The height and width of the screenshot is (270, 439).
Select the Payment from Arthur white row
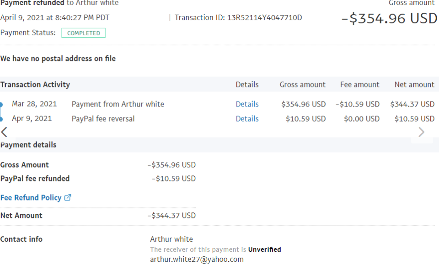coord(118,104)
